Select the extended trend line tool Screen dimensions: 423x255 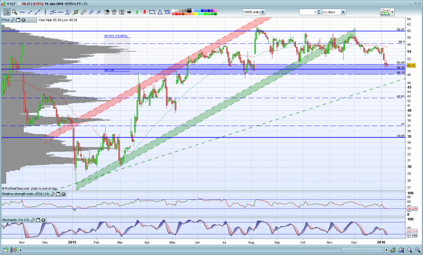[x=38, y=12]
